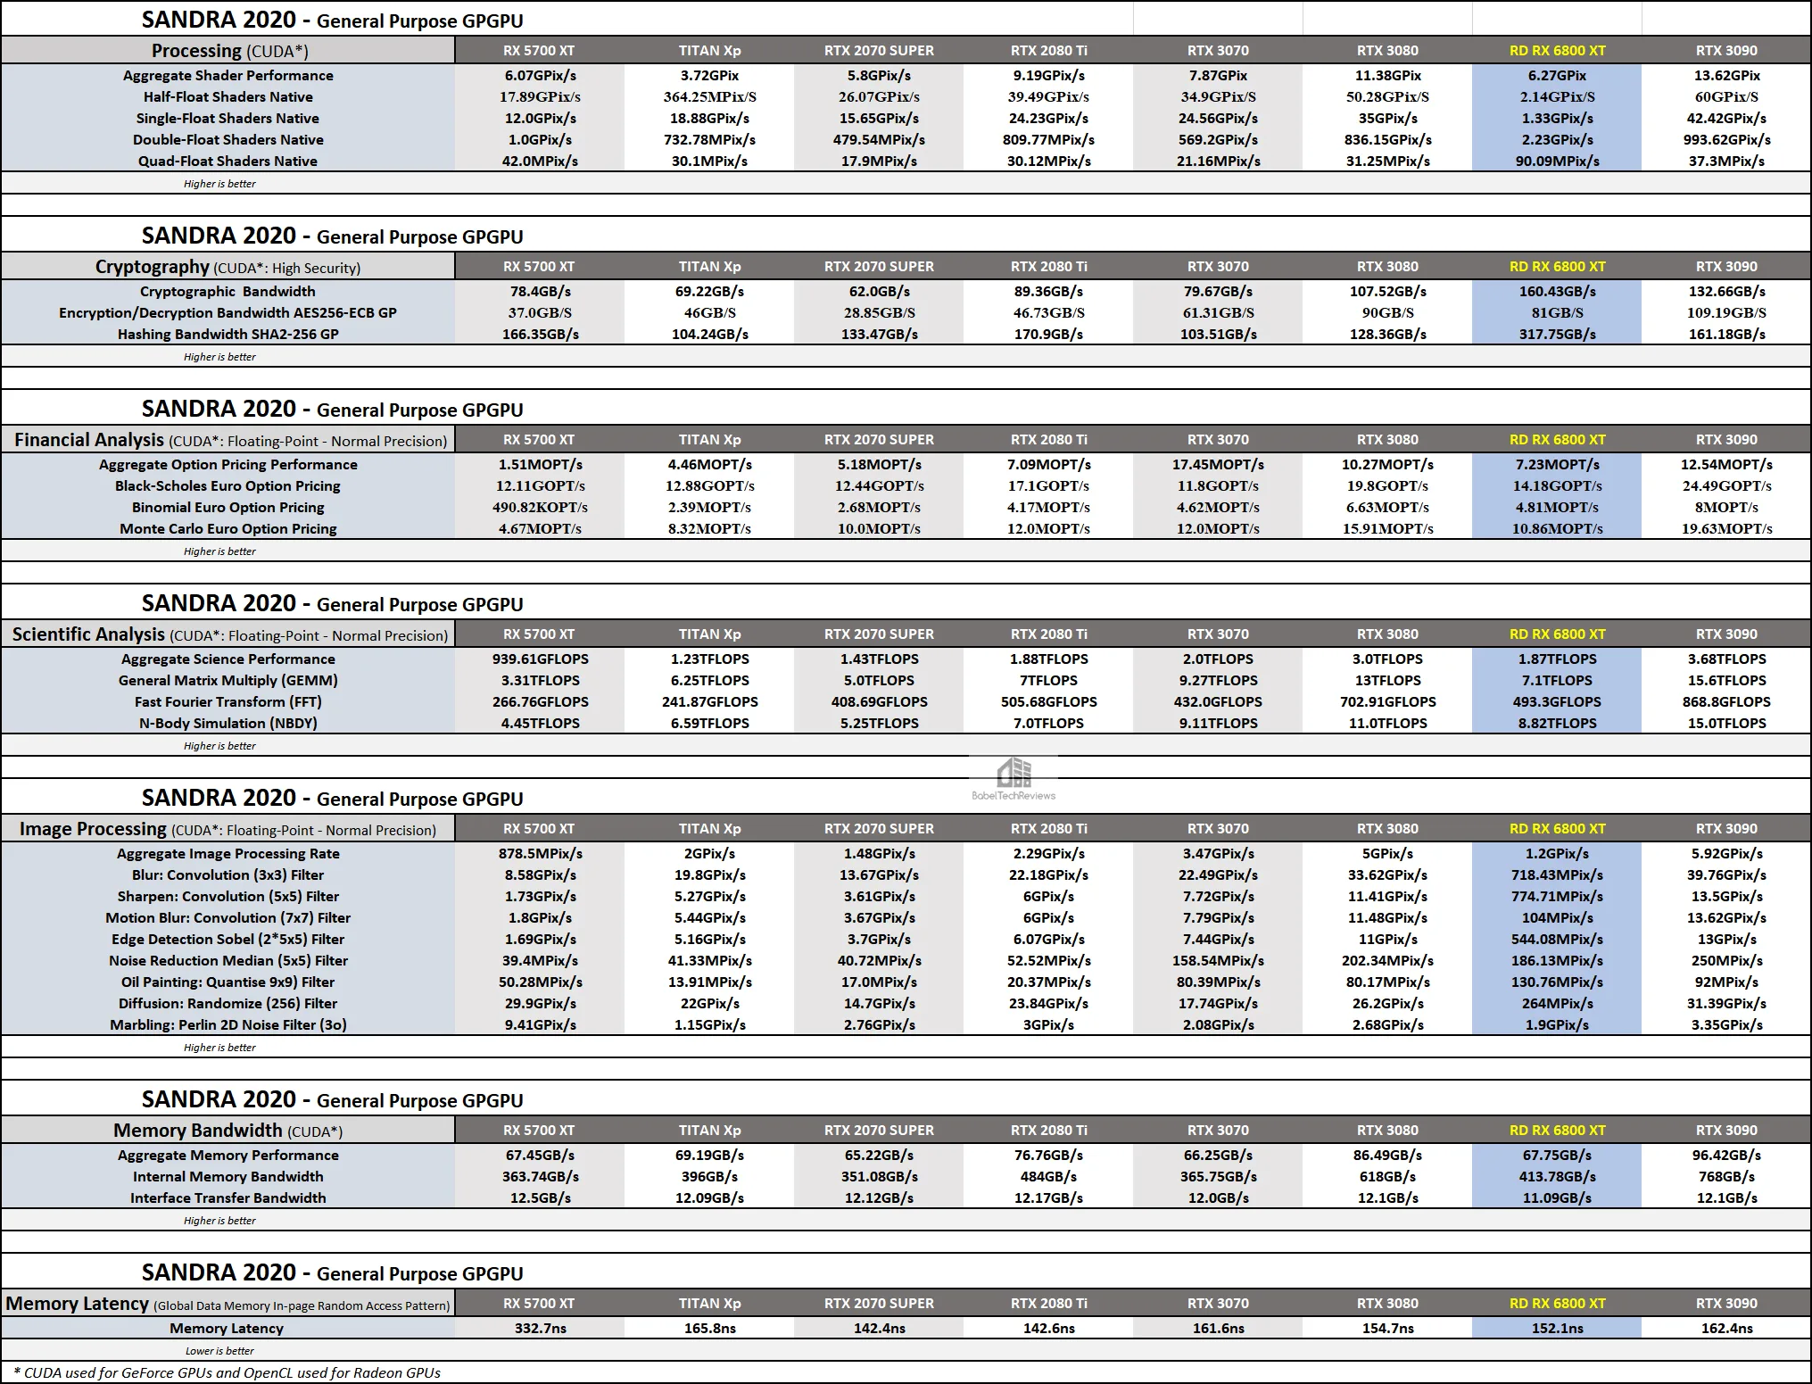Image resolution: width=1812 pixels, height=1384 pixels.
Task: Click the Blur: Convolution (3x3) Filter label
Action: tap(228, 875)
